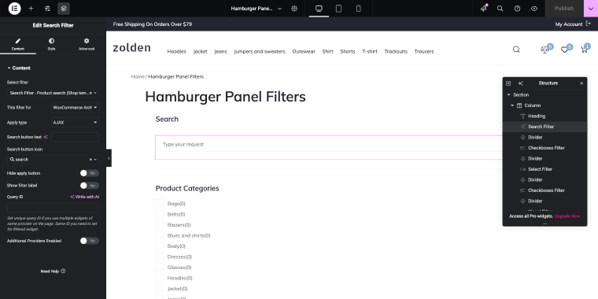Image resolution: width=598 pixels, height=299 pixels.
Task: Select Search Filter in the Structure tree
Action: [541, 127]
